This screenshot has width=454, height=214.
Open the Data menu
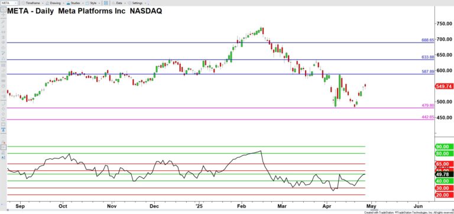pyautogui.click(x=118, y=3)
